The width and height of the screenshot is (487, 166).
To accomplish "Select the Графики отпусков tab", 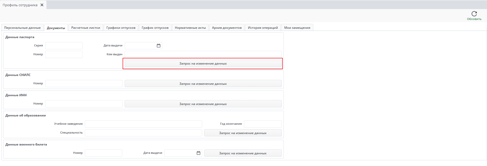I will 121,28.
